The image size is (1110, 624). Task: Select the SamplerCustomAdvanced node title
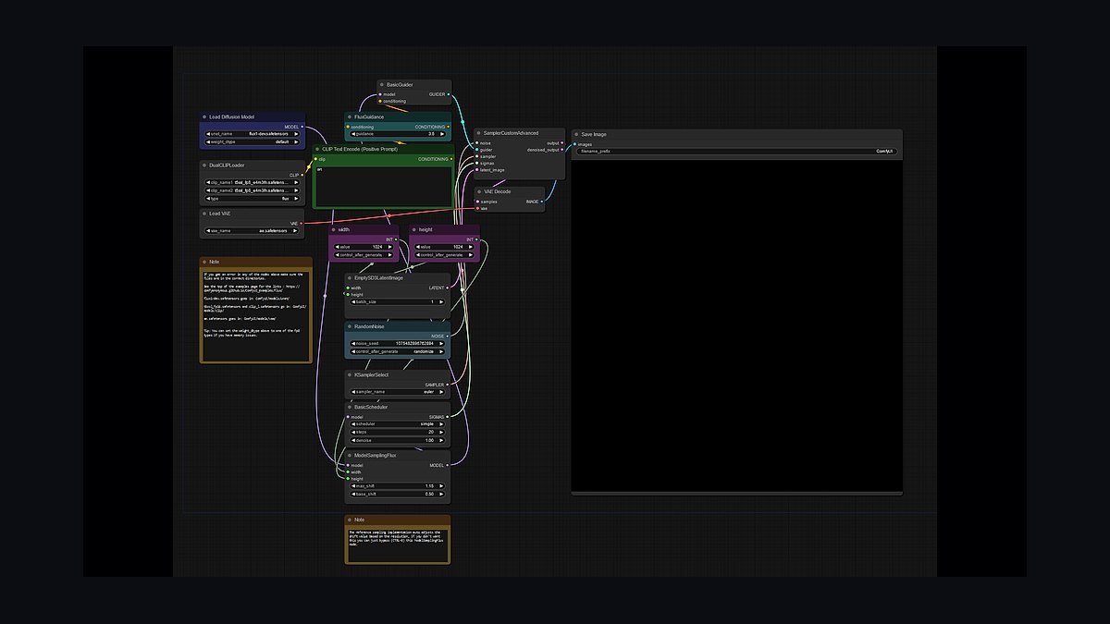tap(511, 133)
